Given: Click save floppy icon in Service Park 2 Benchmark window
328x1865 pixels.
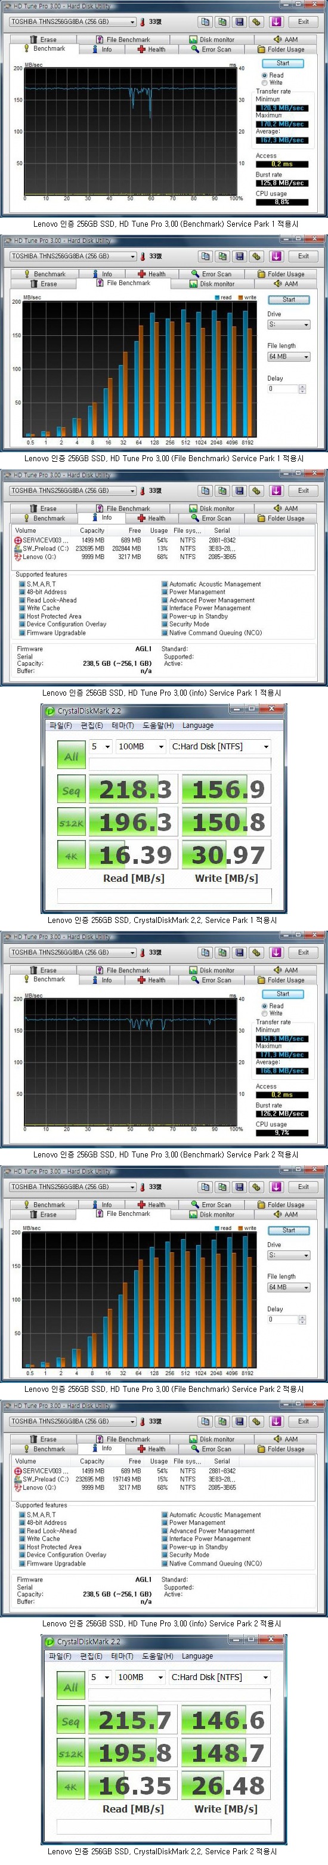Looking at the screenshot, I should (x=240, y=953).
